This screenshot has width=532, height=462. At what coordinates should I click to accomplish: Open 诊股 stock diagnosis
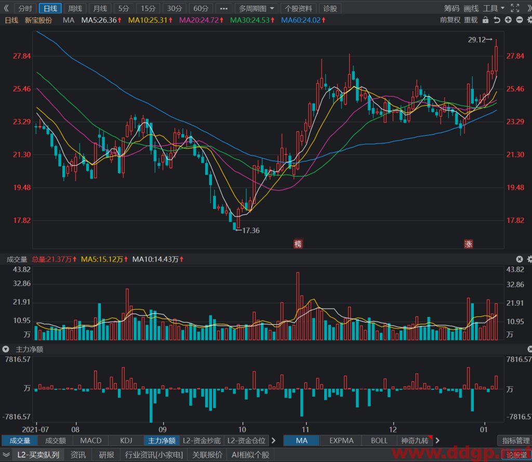click(x=330, y=8)
